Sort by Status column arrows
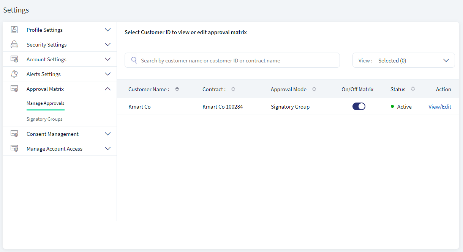Image resolution: width=463 pixels, height=252 pixels. (413, 89)
